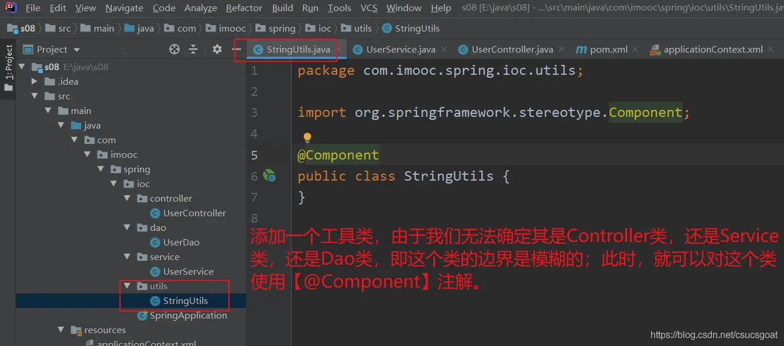Open the Edit menu

pyautogui.click(x=58, y=8)
